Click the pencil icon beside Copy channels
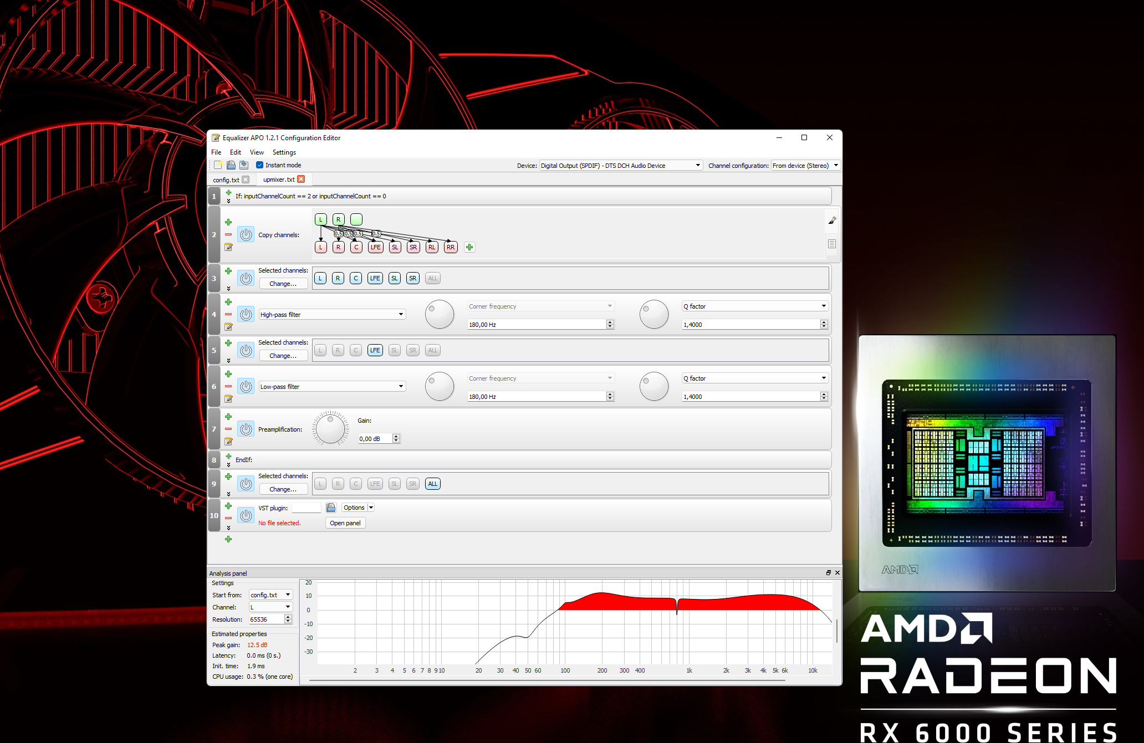This screenshot has height=743, width=1144. pos(832,220)
